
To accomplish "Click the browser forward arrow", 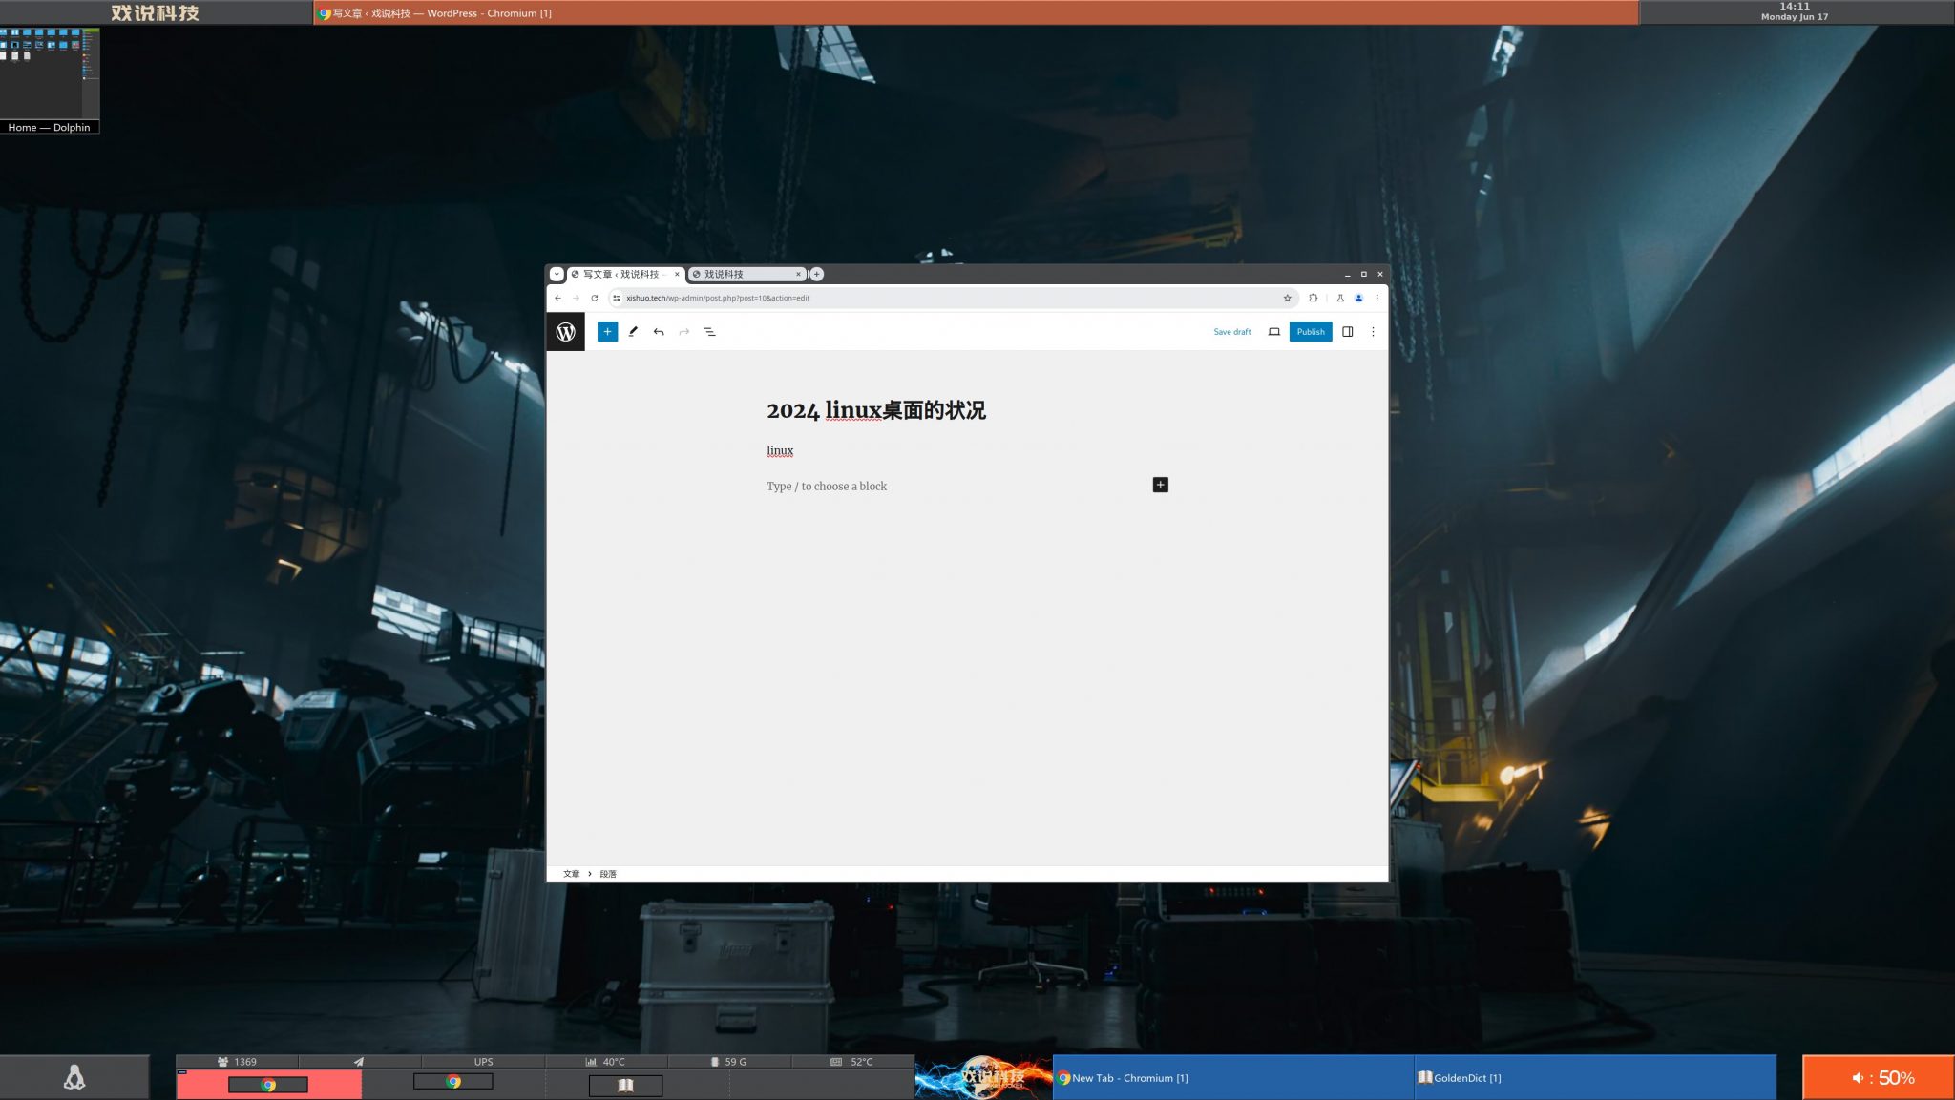I will pyautogui.click(x=576, y=298).
